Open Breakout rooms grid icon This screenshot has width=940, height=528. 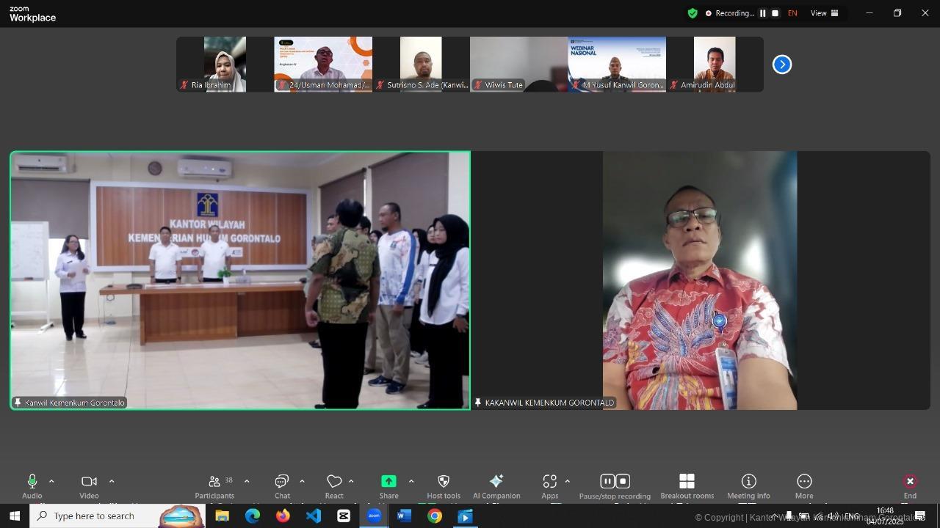(687, 482)
